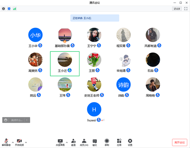This screenshot has height=148, width=190.
Task: Click active green mic icon of 王小迁
Action: click(x=70, y=70)
